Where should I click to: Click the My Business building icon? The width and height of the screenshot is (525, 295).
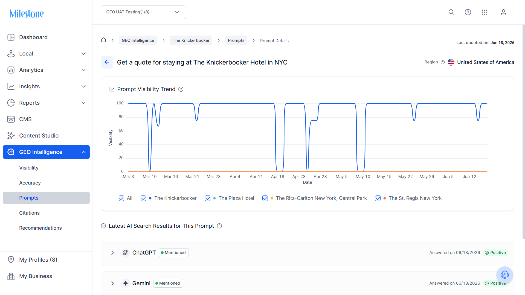(11, 276)
